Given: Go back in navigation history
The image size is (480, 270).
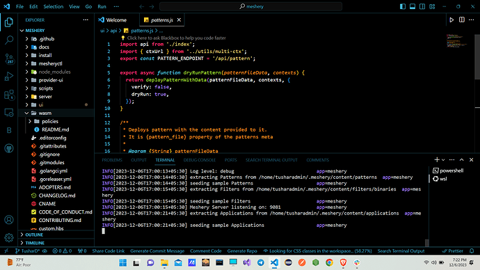Looking at the screenshot, I should pos(142,6).
